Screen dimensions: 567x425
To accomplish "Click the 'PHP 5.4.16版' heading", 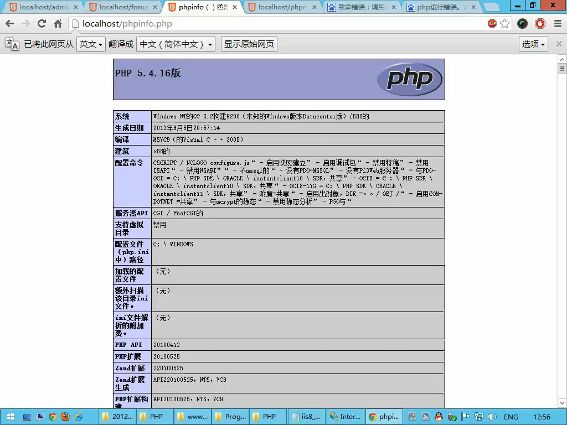I will click(x=148, y=73).
